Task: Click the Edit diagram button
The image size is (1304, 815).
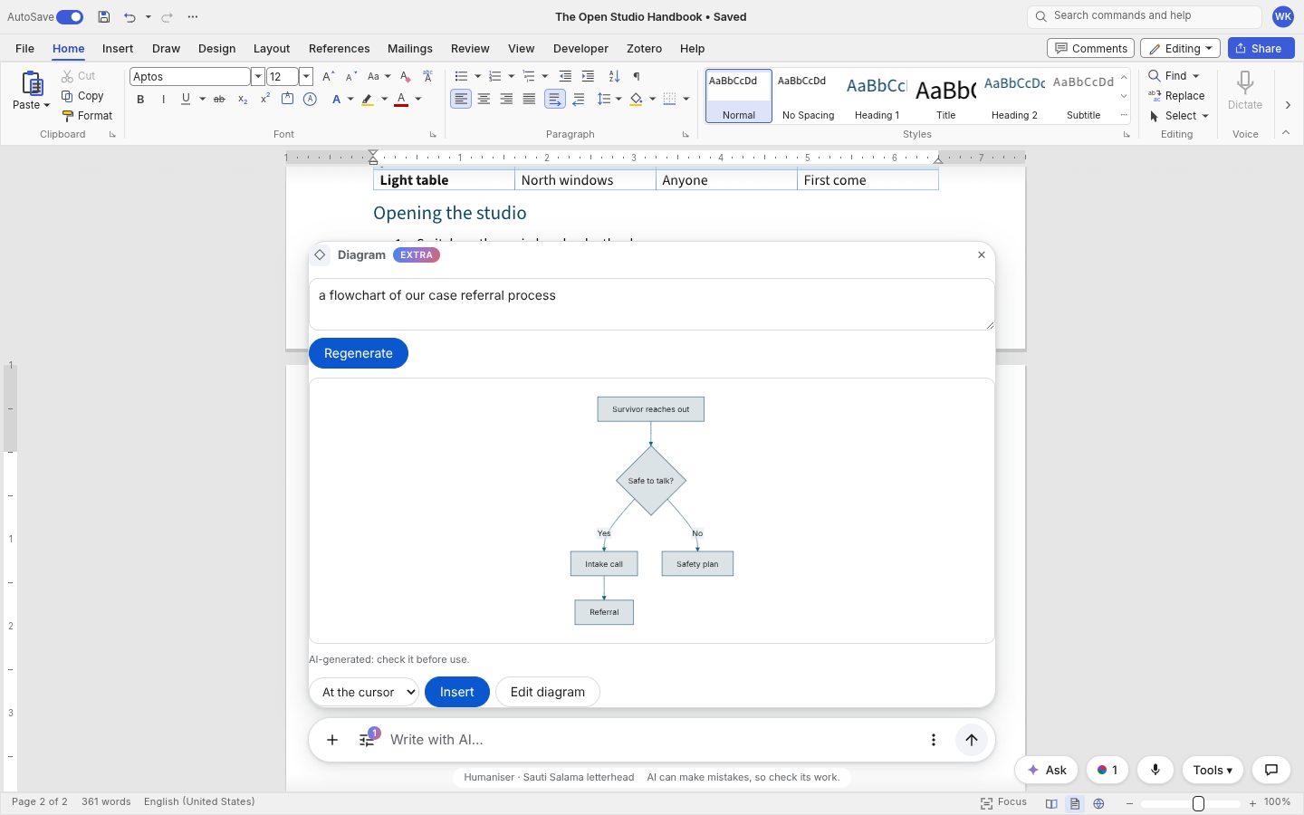Action: tap(548, 692)
